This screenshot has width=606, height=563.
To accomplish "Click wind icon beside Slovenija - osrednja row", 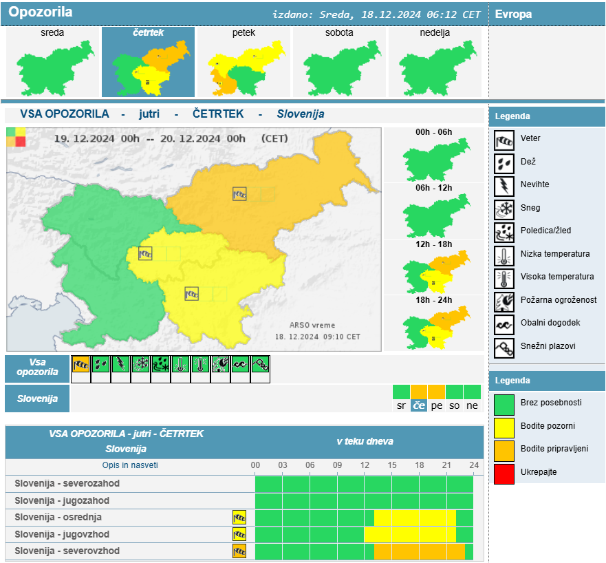I will (239, 518).
